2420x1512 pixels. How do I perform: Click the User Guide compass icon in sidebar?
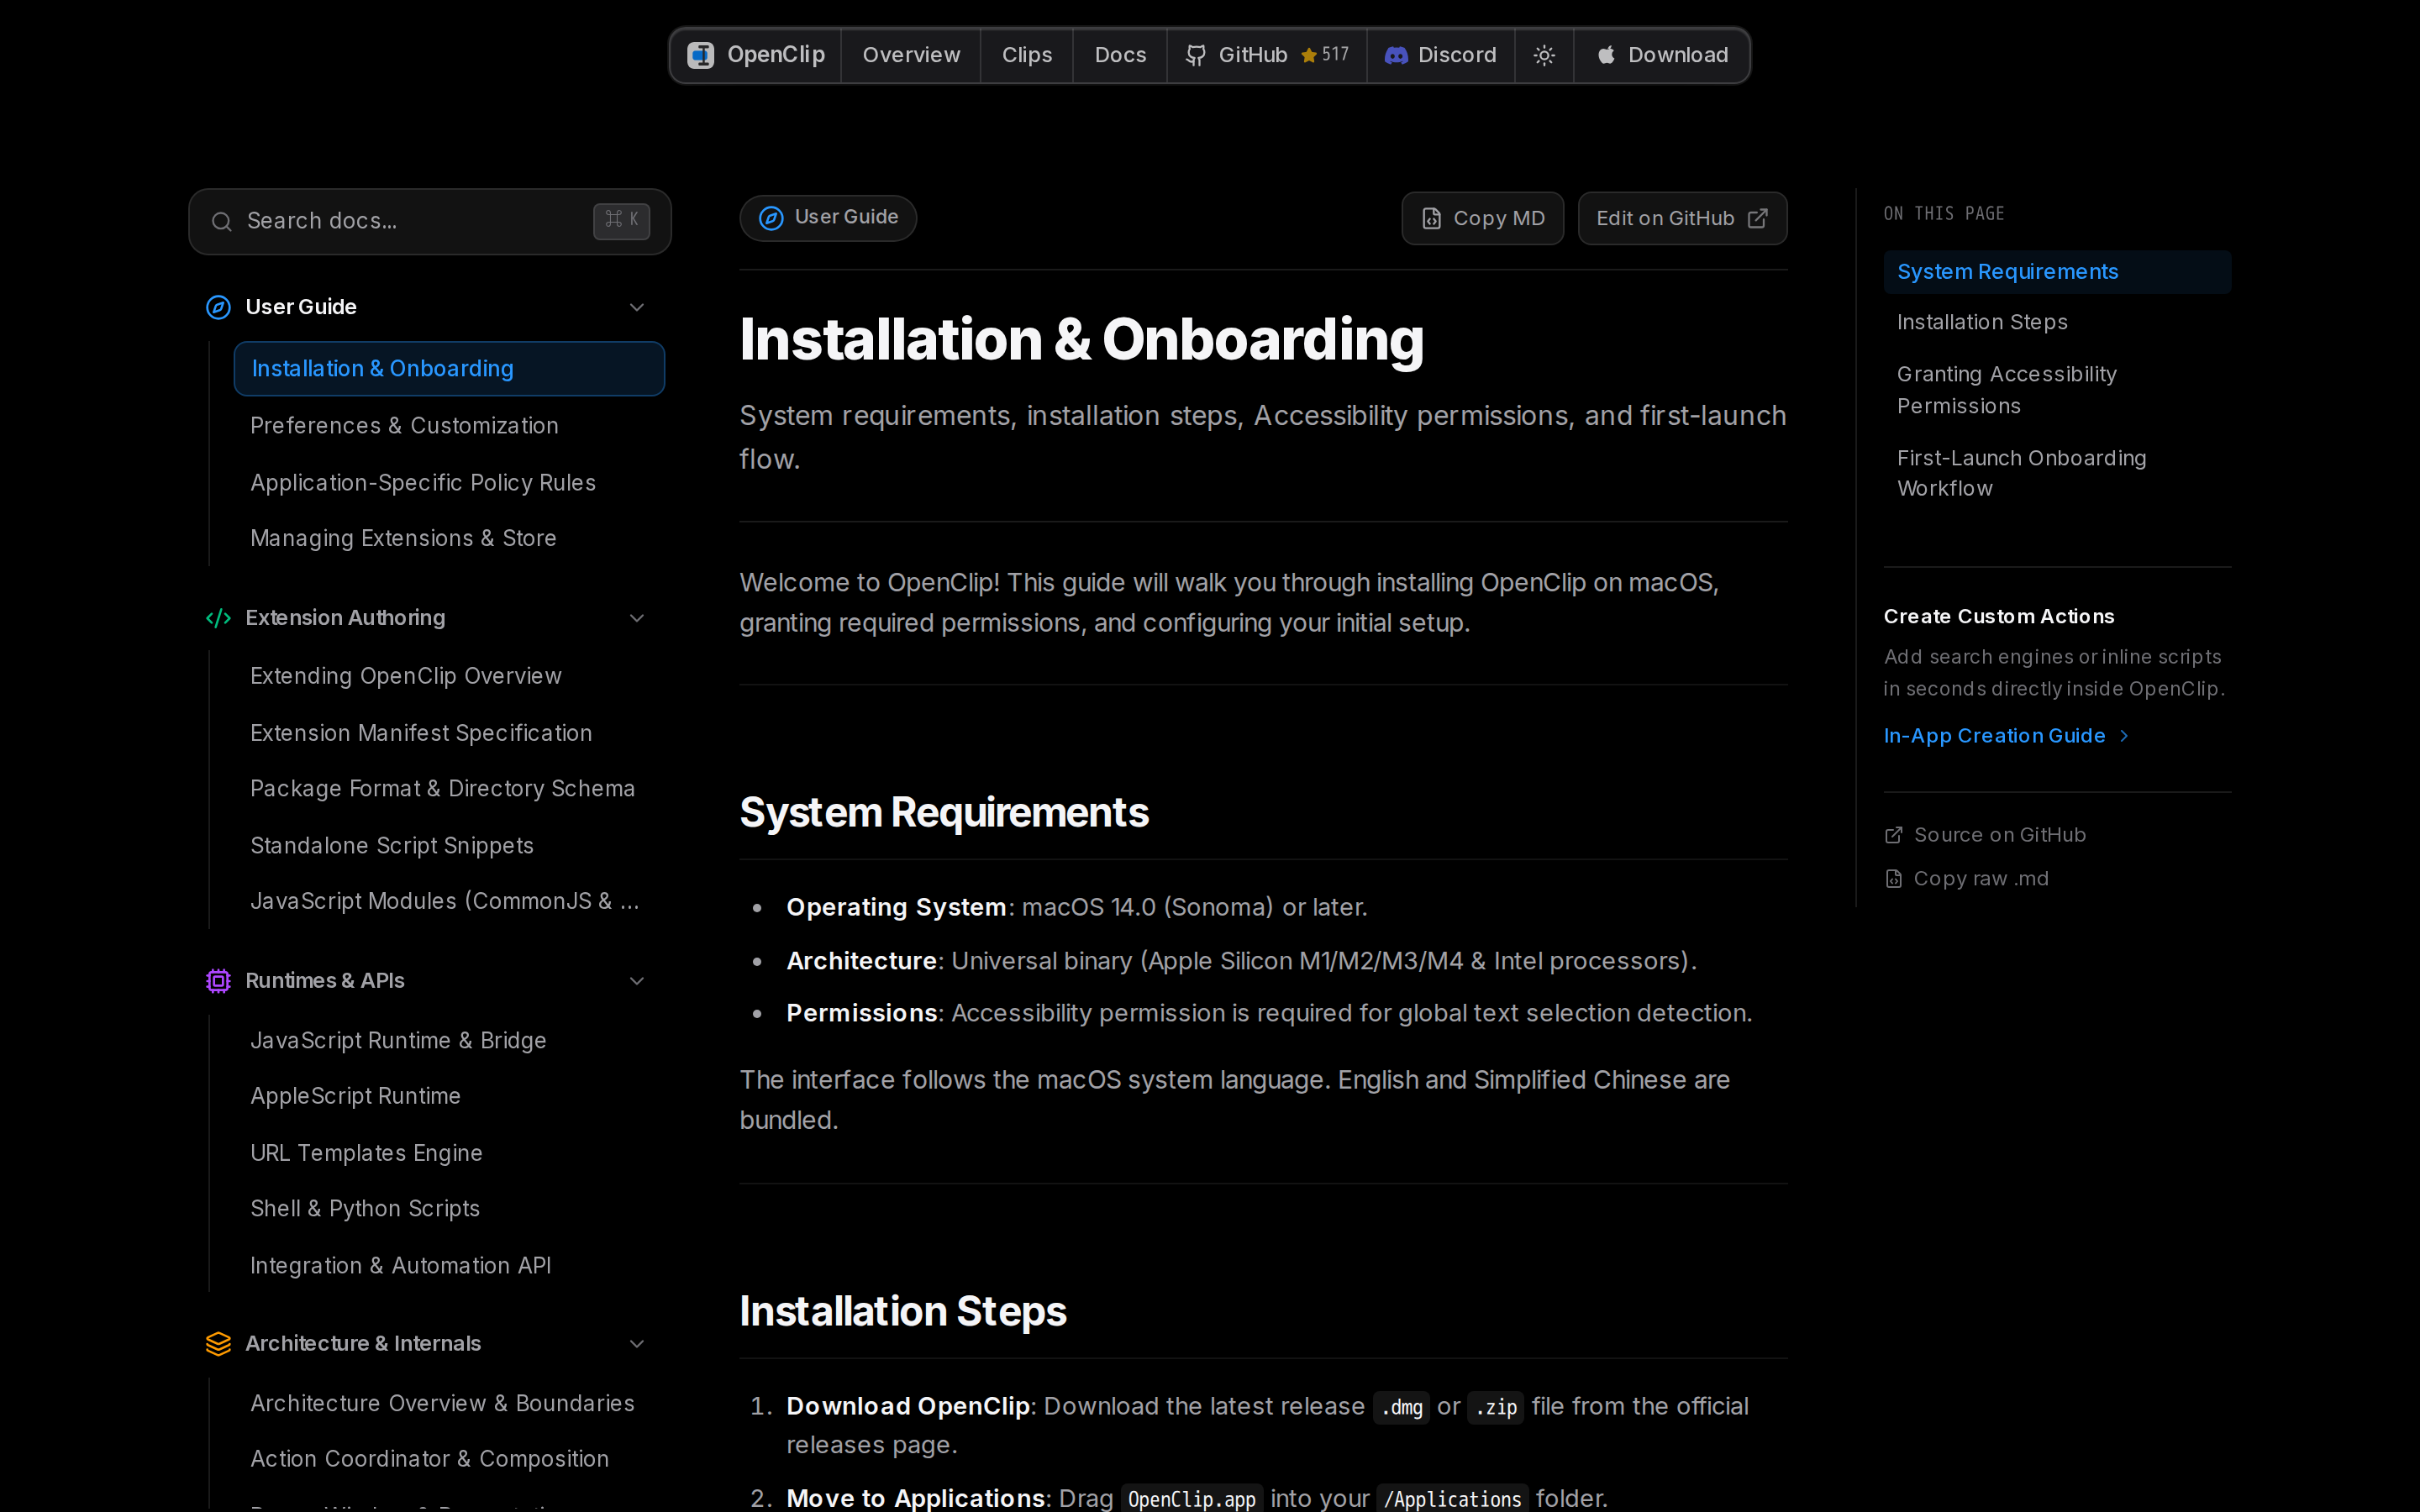[218, 307]
